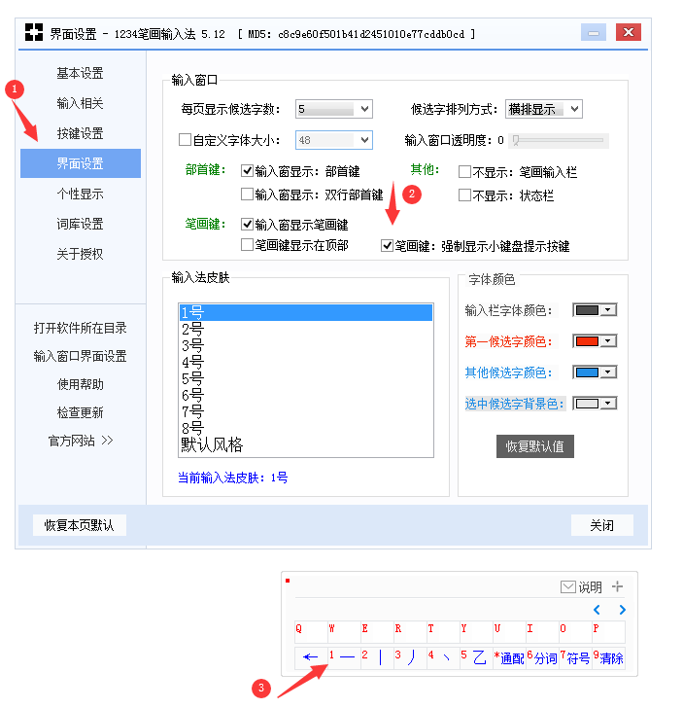Click the I radical key cell
This screenshot has height=708, width=683.
coord(542,632)
